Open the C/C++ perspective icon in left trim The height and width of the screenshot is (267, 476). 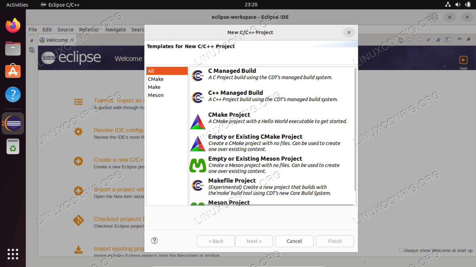32,50
